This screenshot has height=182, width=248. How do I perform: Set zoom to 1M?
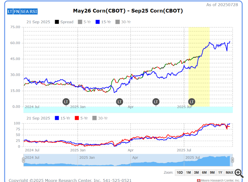tap(188, 172)
